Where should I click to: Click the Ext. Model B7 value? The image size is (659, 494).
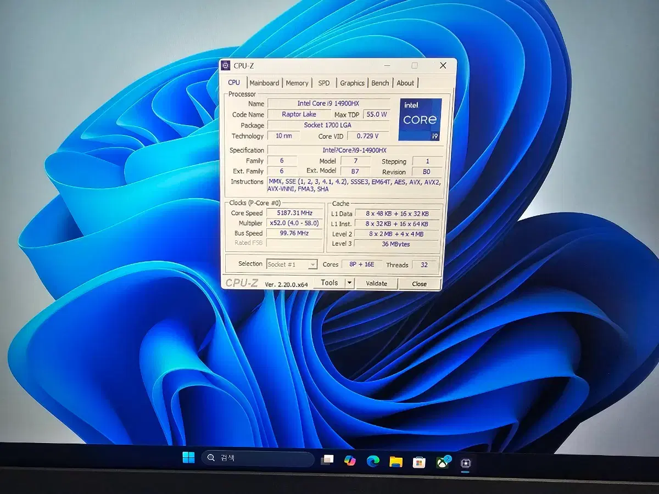pyautogui.click(x=355, y=171)
